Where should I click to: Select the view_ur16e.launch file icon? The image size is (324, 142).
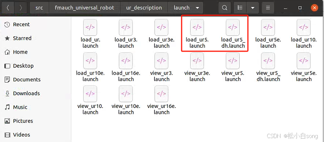point(161,94)
